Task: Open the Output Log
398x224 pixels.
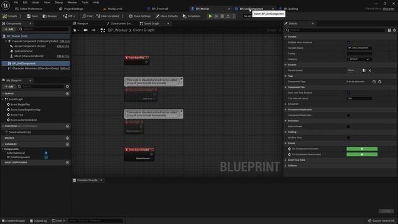Action: (x=39, y=221)
